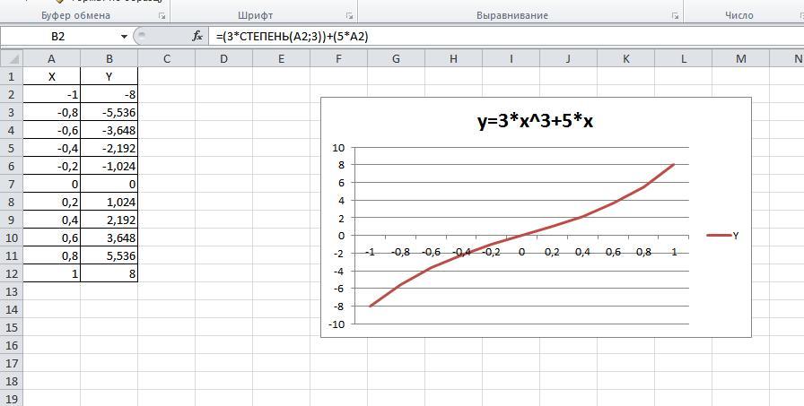Click cell A6 with value -0,2

[51, 166]
